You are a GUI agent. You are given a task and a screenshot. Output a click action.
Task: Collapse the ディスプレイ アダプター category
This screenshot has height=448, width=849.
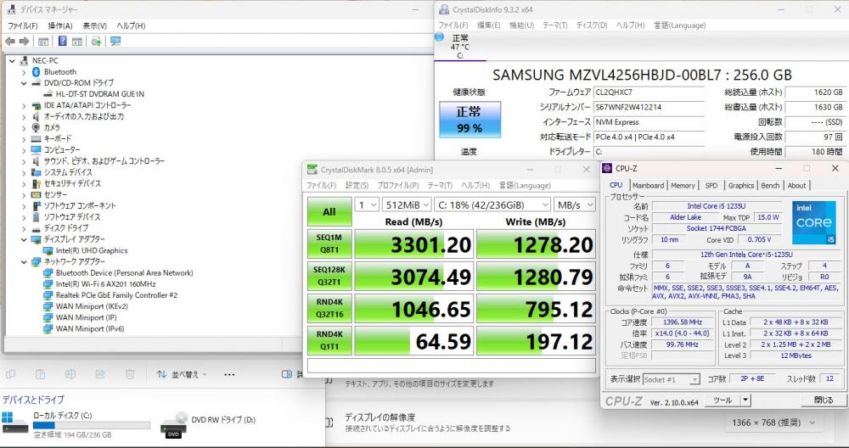[24, 239]
